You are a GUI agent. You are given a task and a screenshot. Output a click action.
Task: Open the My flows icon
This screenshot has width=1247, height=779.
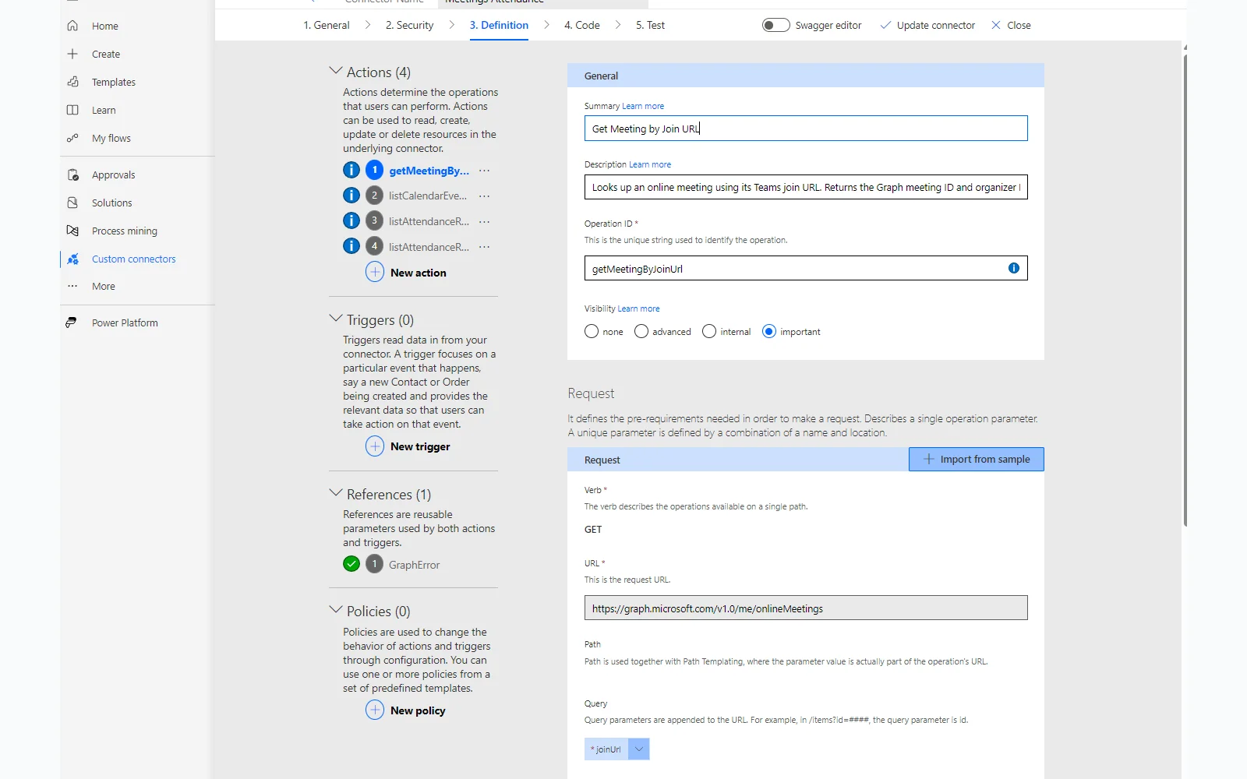pos(72,138)
